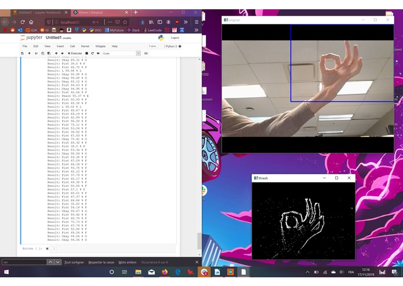Open the Widgets menu in Jupyter
This screenshot has width=403, height=286.
(100, 46)
